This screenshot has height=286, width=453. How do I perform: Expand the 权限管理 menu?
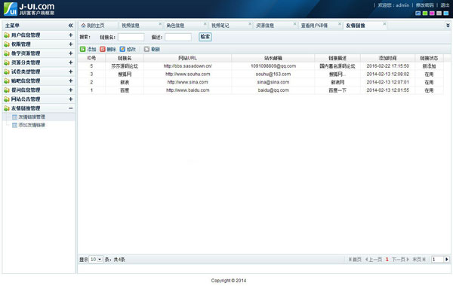tap(70, 44)
